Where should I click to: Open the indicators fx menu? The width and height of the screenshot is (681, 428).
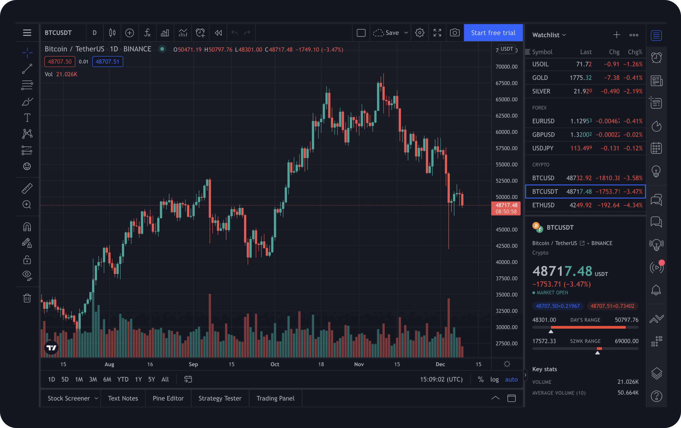tap(147, 33)
